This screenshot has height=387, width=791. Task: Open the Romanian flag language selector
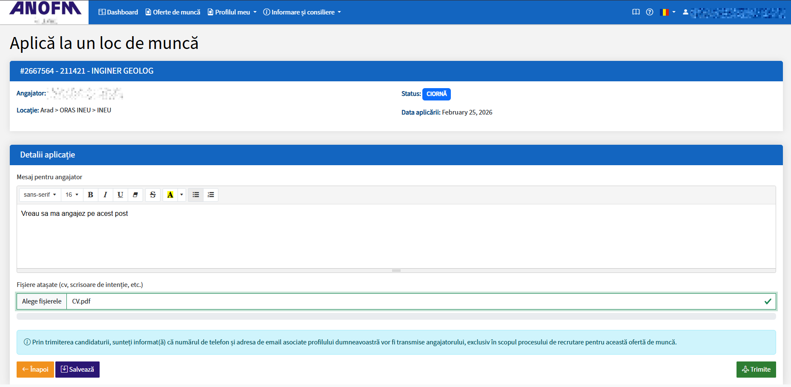(x=667, y=12)
